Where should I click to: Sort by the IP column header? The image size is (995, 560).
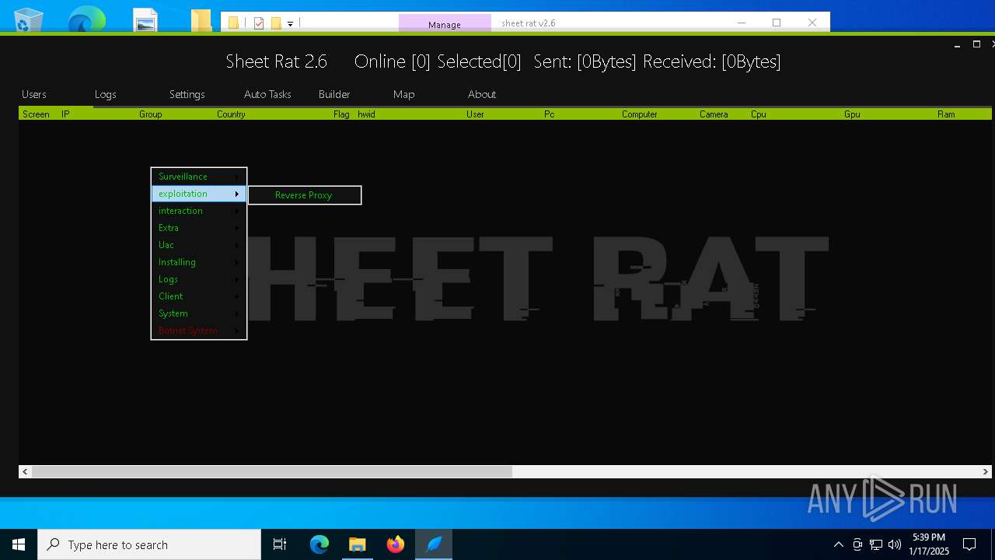coord(66,114)
